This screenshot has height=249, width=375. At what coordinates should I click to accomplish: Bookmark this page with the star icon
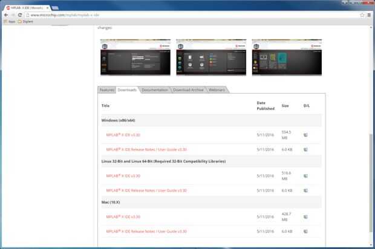(x=362, y=15)
